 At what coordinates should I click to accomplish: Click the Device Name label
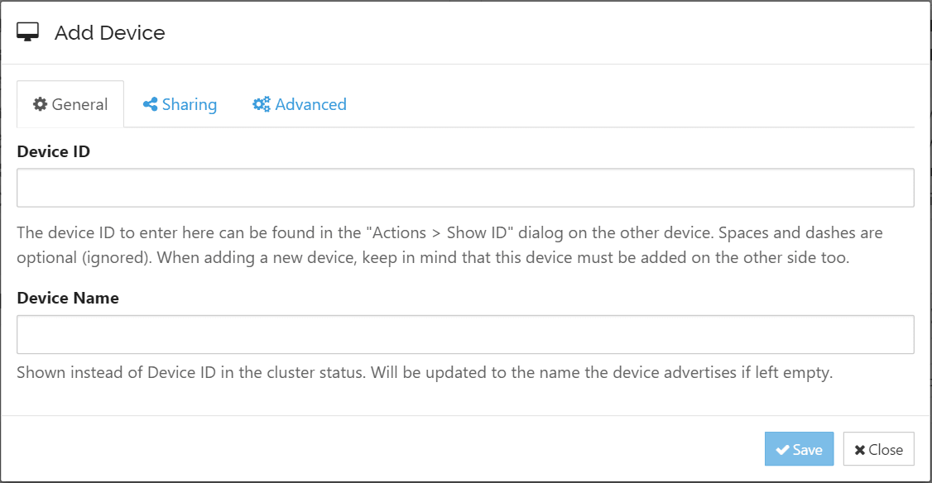(68, 298)
